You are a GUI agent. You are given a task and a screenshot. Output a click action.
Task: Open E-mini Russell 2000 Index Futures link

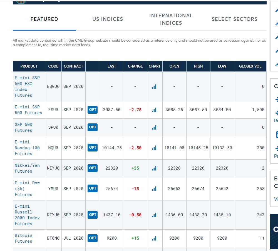click(27, 215)
